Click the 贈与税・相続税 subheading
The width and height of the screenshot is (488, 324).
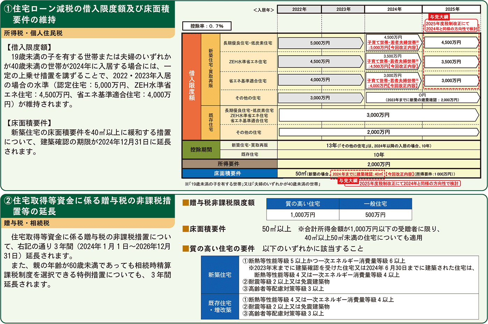click(27, 223)
